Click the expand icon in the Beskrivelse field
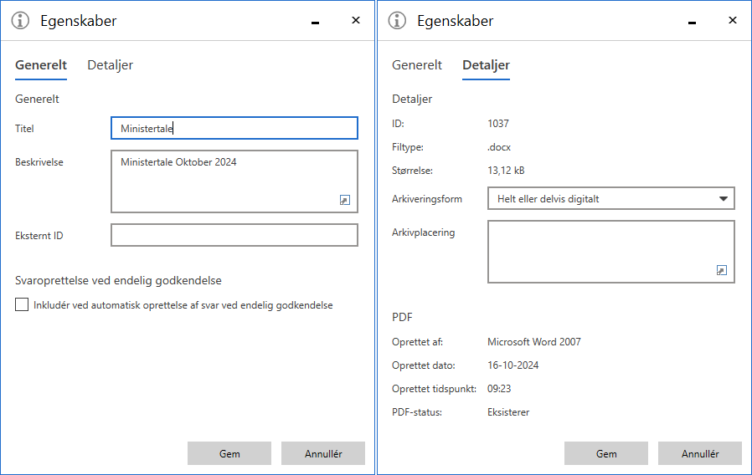Image resolution: width=752 pixels, height=475 pixels. (x=344, y=200)
